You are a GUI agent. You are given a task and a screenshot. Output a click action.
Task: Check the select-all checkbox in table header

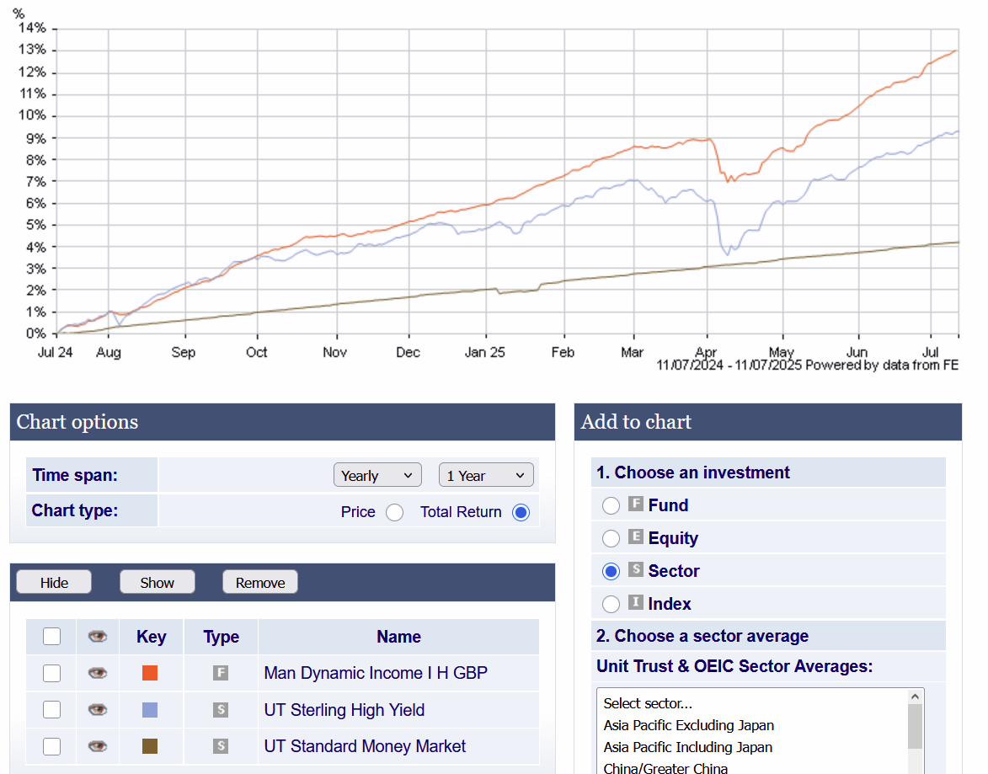tap(52, 636)
